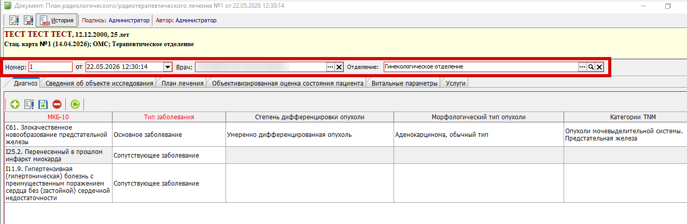Open Сведения об объекте исследования tab

(99, 83)
